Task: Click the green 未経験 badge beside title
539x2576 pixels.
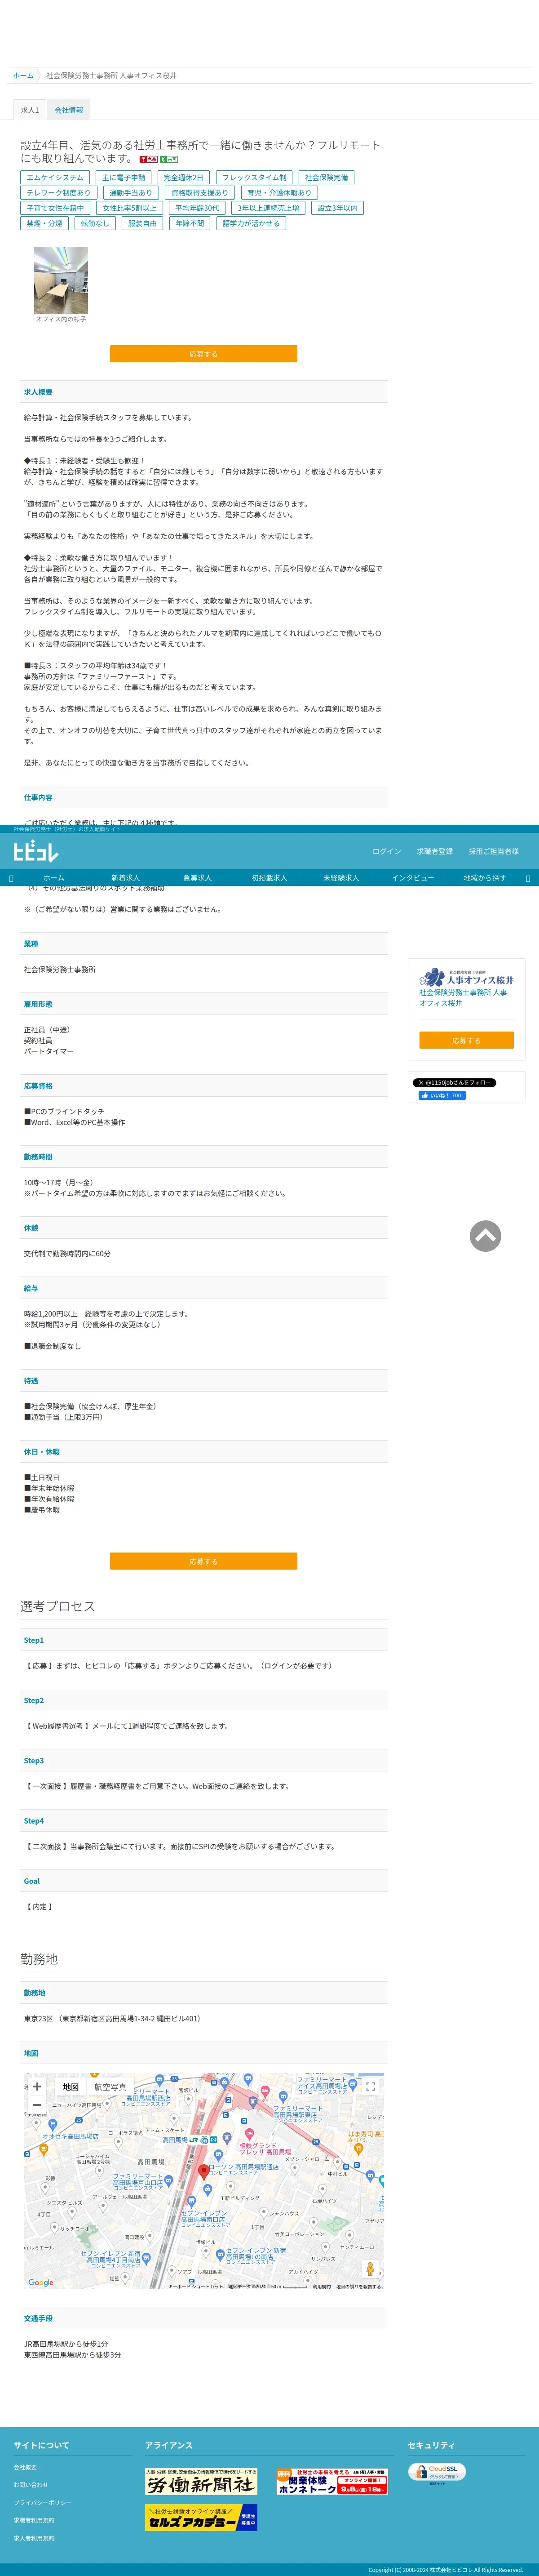Action: [169, 159]
